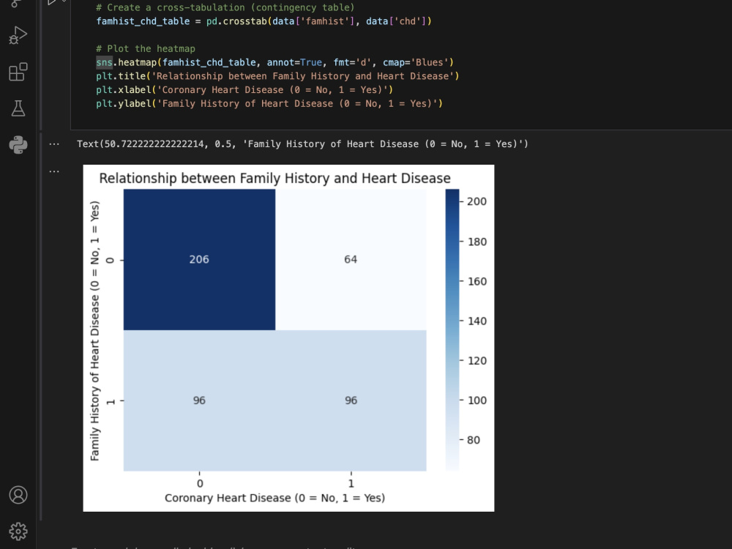Click heatmap cell showing 206
The image size is (732, 549).
click(x=199, y=260)
